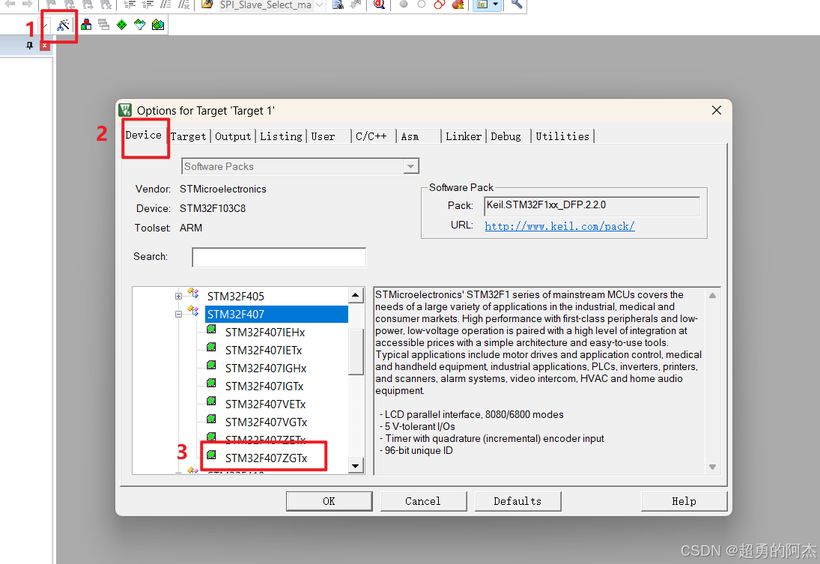This screenshot has height=564, width=820.
Task: Open the C/C++ tab
Action: coord(374,136)
